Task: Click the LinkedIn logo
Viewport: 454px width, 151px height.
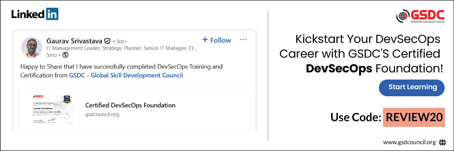Action: point(35,14)
